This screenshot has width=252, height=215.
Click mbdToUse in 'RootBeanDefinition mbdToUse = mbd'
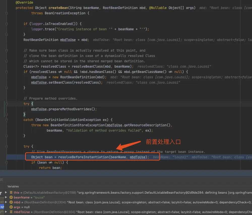coord(68,40)
